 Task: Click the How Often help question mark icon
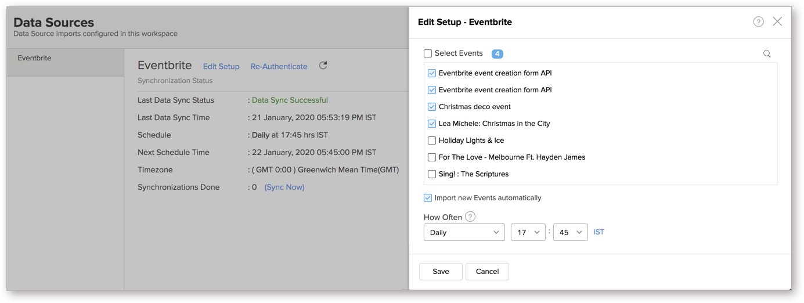click(470, 217)
